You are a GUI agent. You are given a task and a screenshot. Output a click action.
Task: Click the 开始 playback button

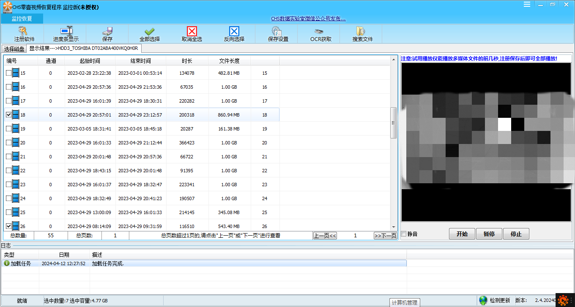click(x=462, y=234)
